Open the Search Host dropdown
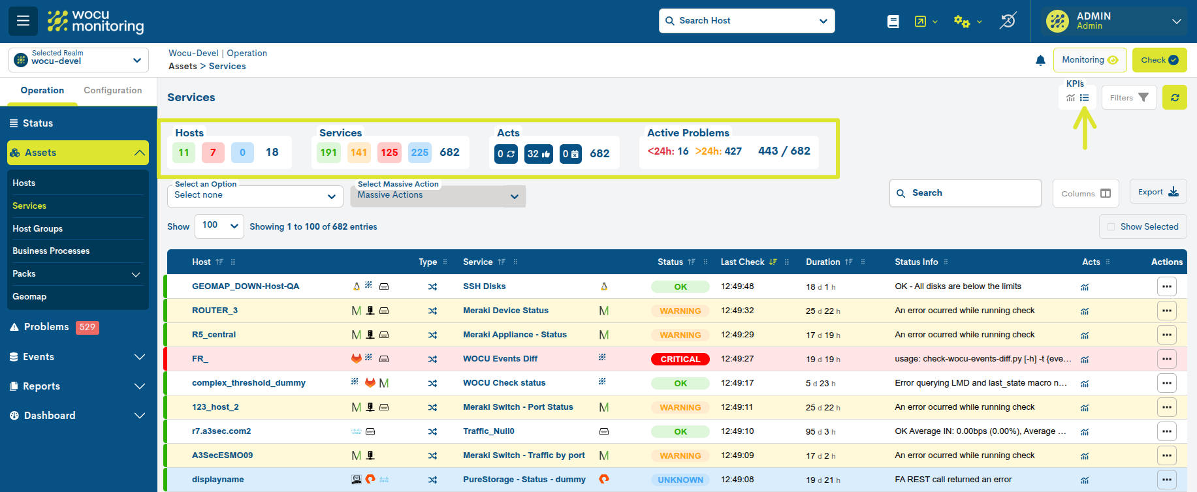This screenshot has width=1197, height=492. [x=823, y=21]
